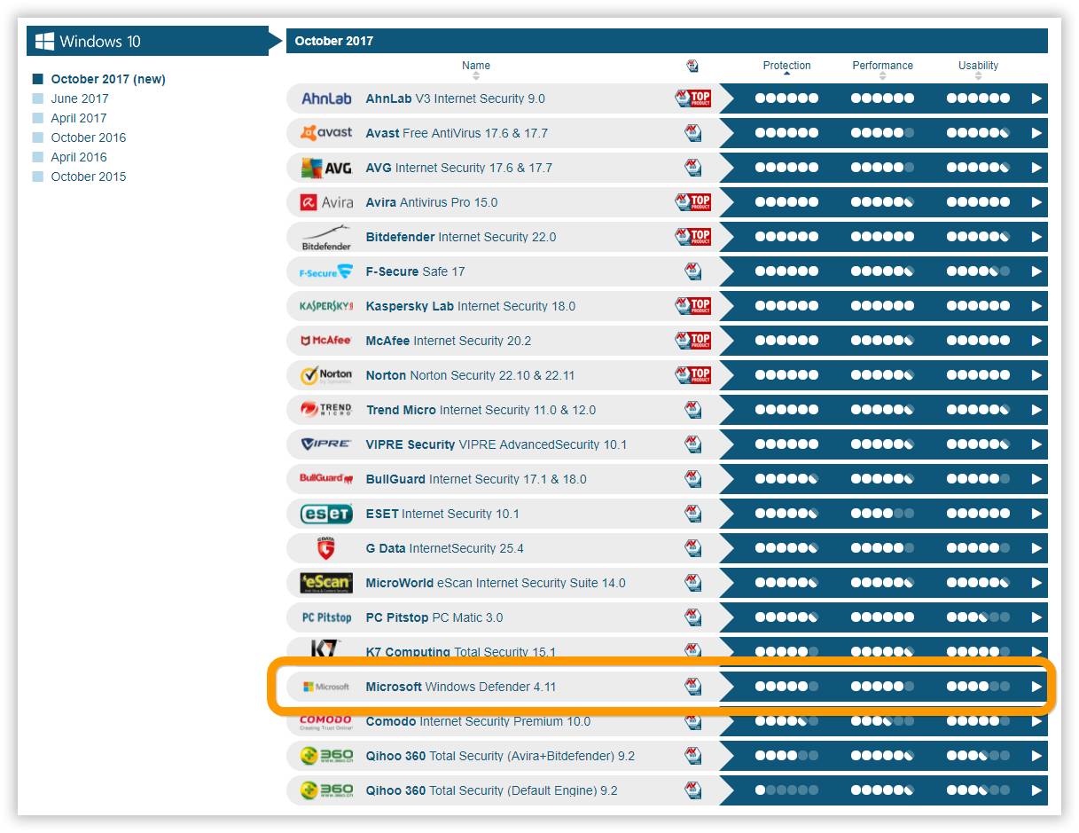Click the Windows logo in the Windows 10 header
Screen dimensions: 1079x833
pos(44,41)
